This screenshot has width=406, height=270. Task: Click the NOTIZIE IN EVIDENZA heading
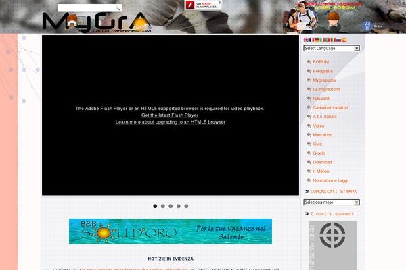coord(171,259)
